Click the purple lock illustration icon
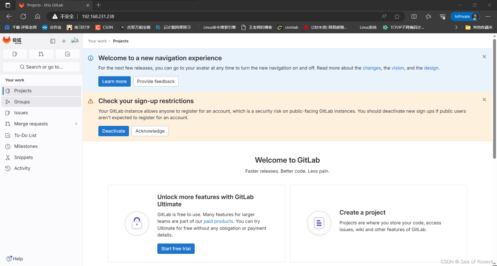The image size is (497, 266). click(137, 223)
